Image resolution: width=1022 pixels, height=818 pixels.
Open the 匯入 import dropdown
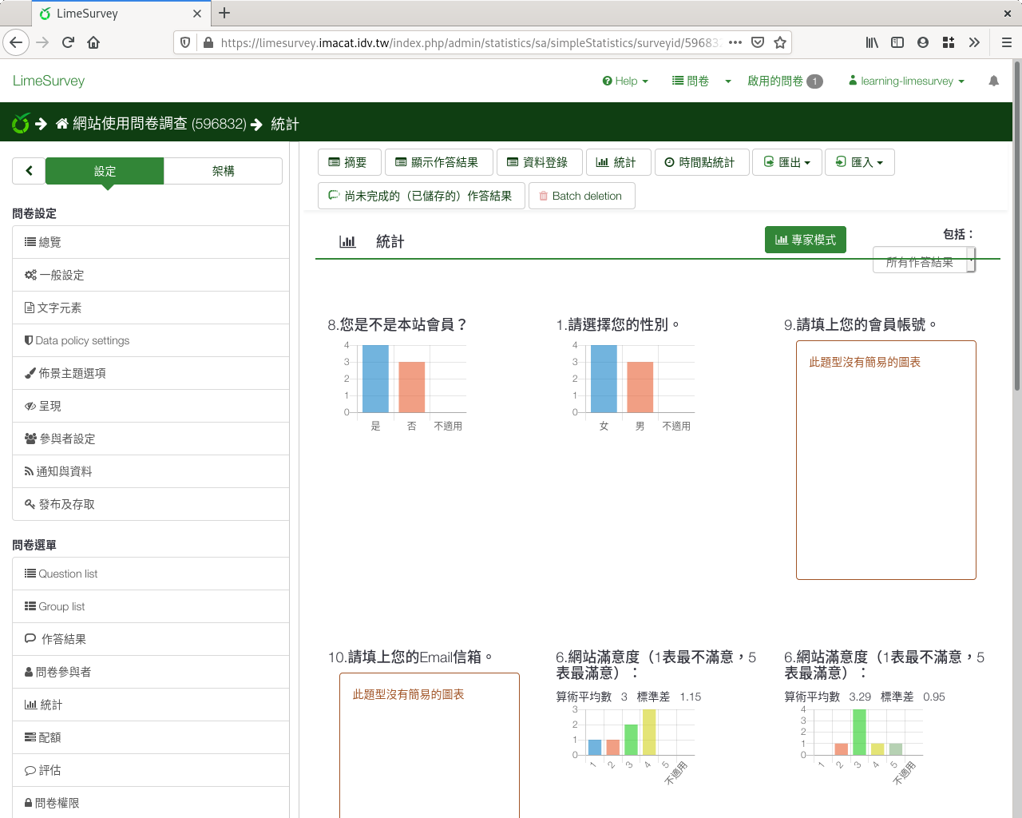[860, 162]
